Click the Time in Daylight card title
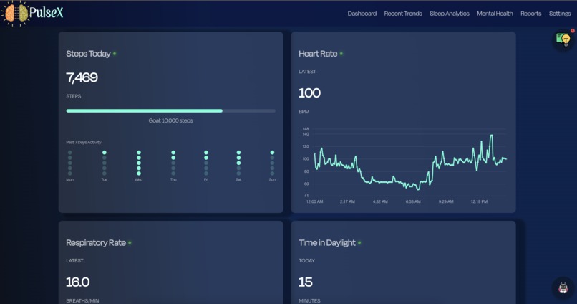This screenshot has width=577, height=304. pyautogui.click(x=326, y=243)
